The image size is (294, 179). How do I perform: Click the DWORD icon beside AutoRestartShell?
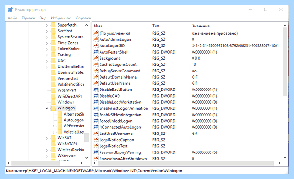tap(96, 52)
